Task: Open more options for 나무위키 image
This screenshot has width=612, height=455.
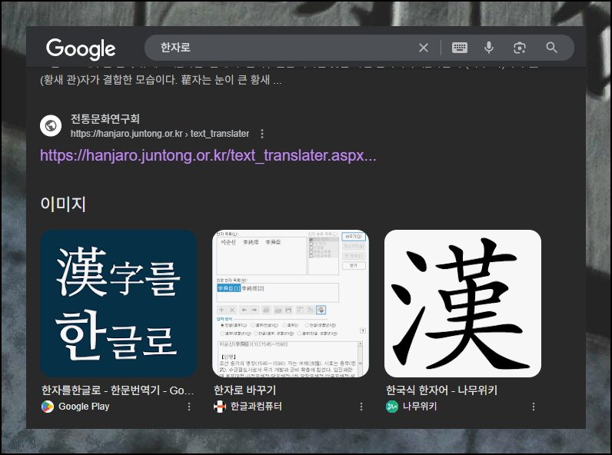Action: coord(534,407)
